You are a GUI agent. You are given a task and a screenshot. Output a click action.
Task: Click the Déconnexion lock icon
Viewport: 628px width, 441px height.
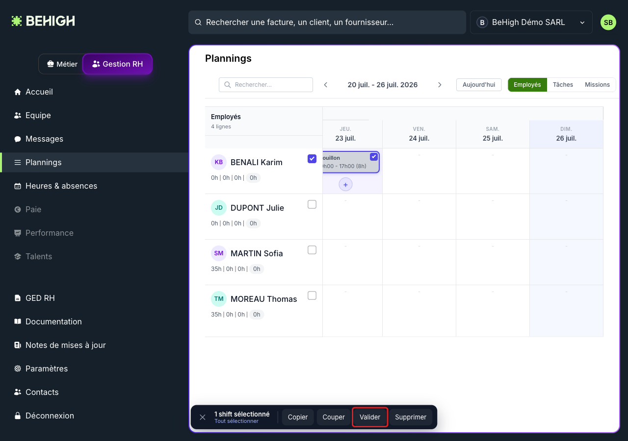[x=18, y=416]
